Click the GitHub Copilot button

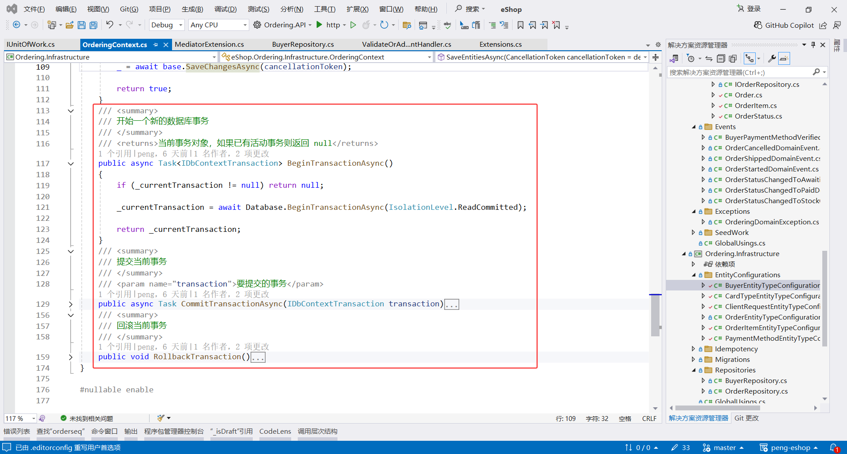point(789,25)
